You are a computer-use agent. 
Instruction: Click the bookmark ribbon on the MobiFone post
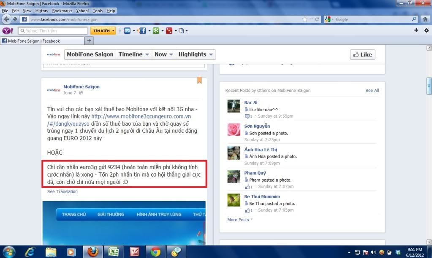[199, 81]
